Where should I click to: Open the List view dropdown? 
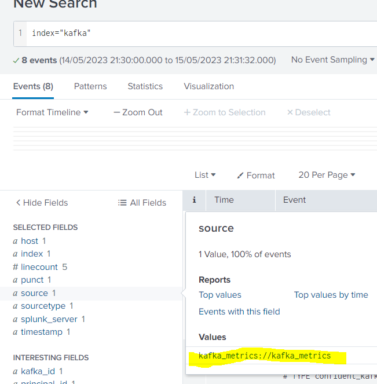click(x=205, y=175)
